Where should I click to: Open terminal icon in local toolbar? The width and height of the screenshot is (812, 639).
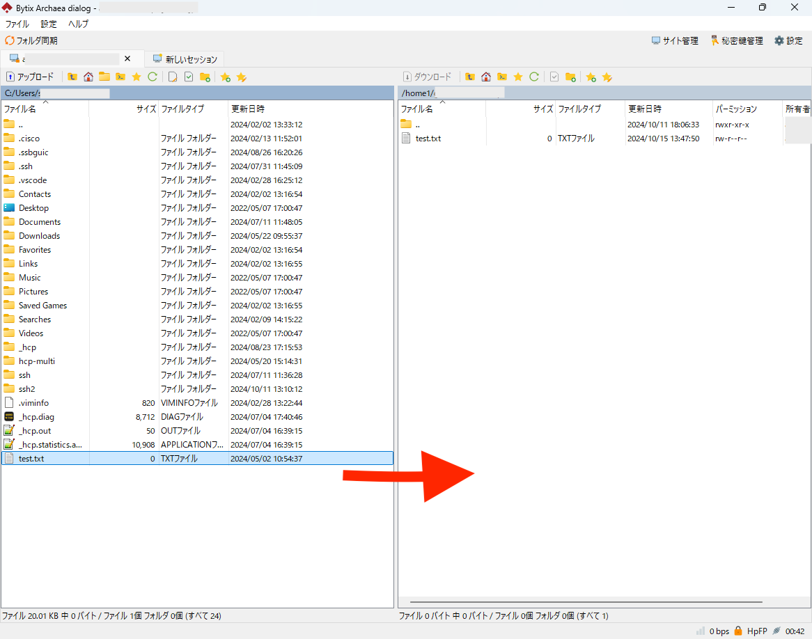pyautogui.click(x=120, y=77)
